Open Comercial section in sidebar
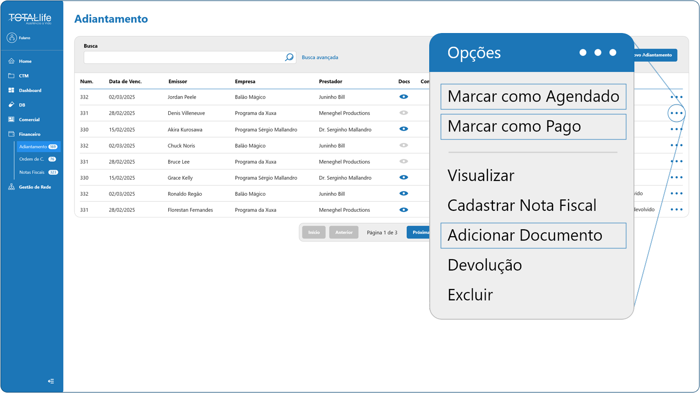Viewport: 700px width, 393px height. [29, 120]
